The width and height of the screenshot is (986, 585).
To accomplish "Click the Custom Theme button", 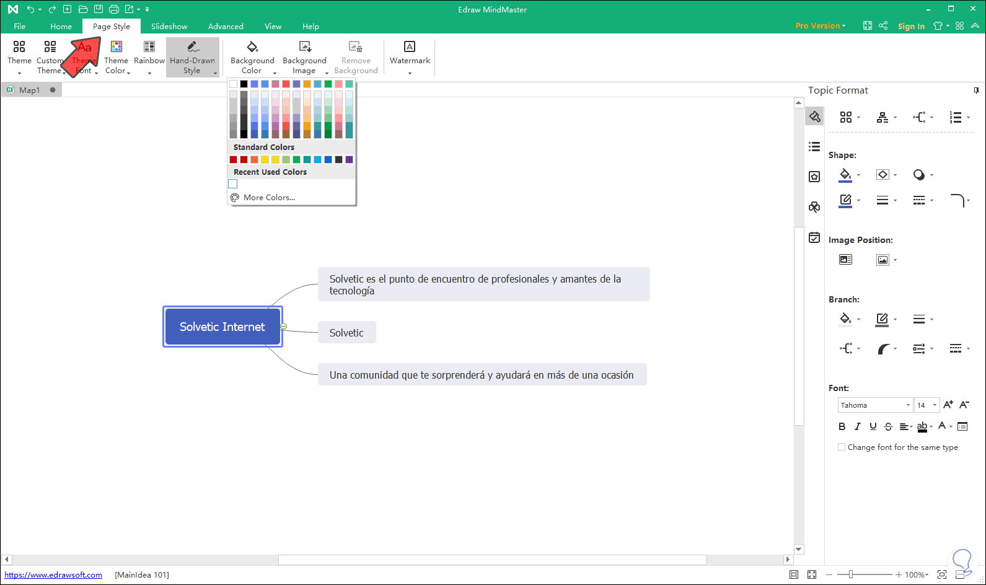I will point(50,57).
